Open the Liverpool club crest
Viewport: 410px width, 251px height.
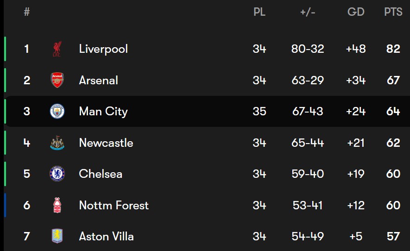[57, 49]
